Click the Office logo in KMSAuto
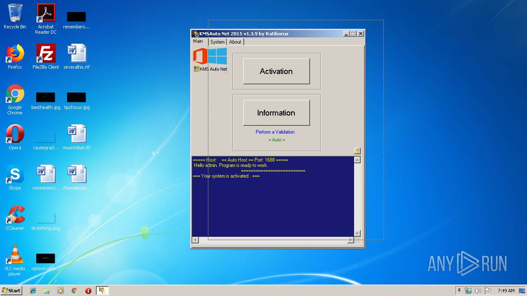 pos(200,56)
